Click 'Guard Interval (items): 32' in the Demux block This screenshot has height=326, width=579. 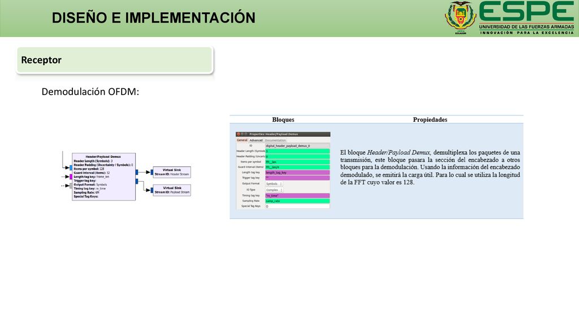point(92,173)
